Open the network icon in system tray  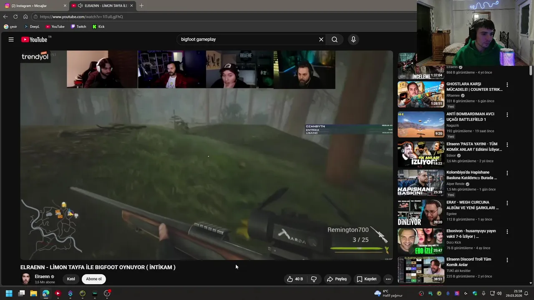pyautogui.click(x=492, y=293)
